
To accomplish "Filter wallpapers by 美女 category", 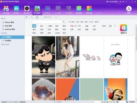I will point(42,26).
